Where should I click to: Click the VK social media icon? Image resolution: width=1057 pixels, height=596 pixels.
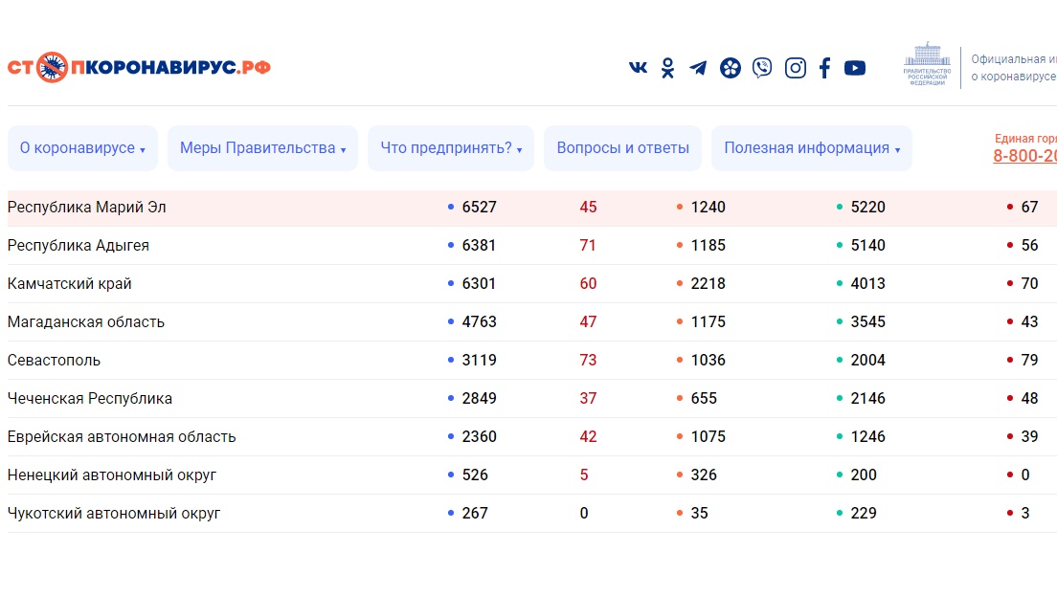pos(638,67)
